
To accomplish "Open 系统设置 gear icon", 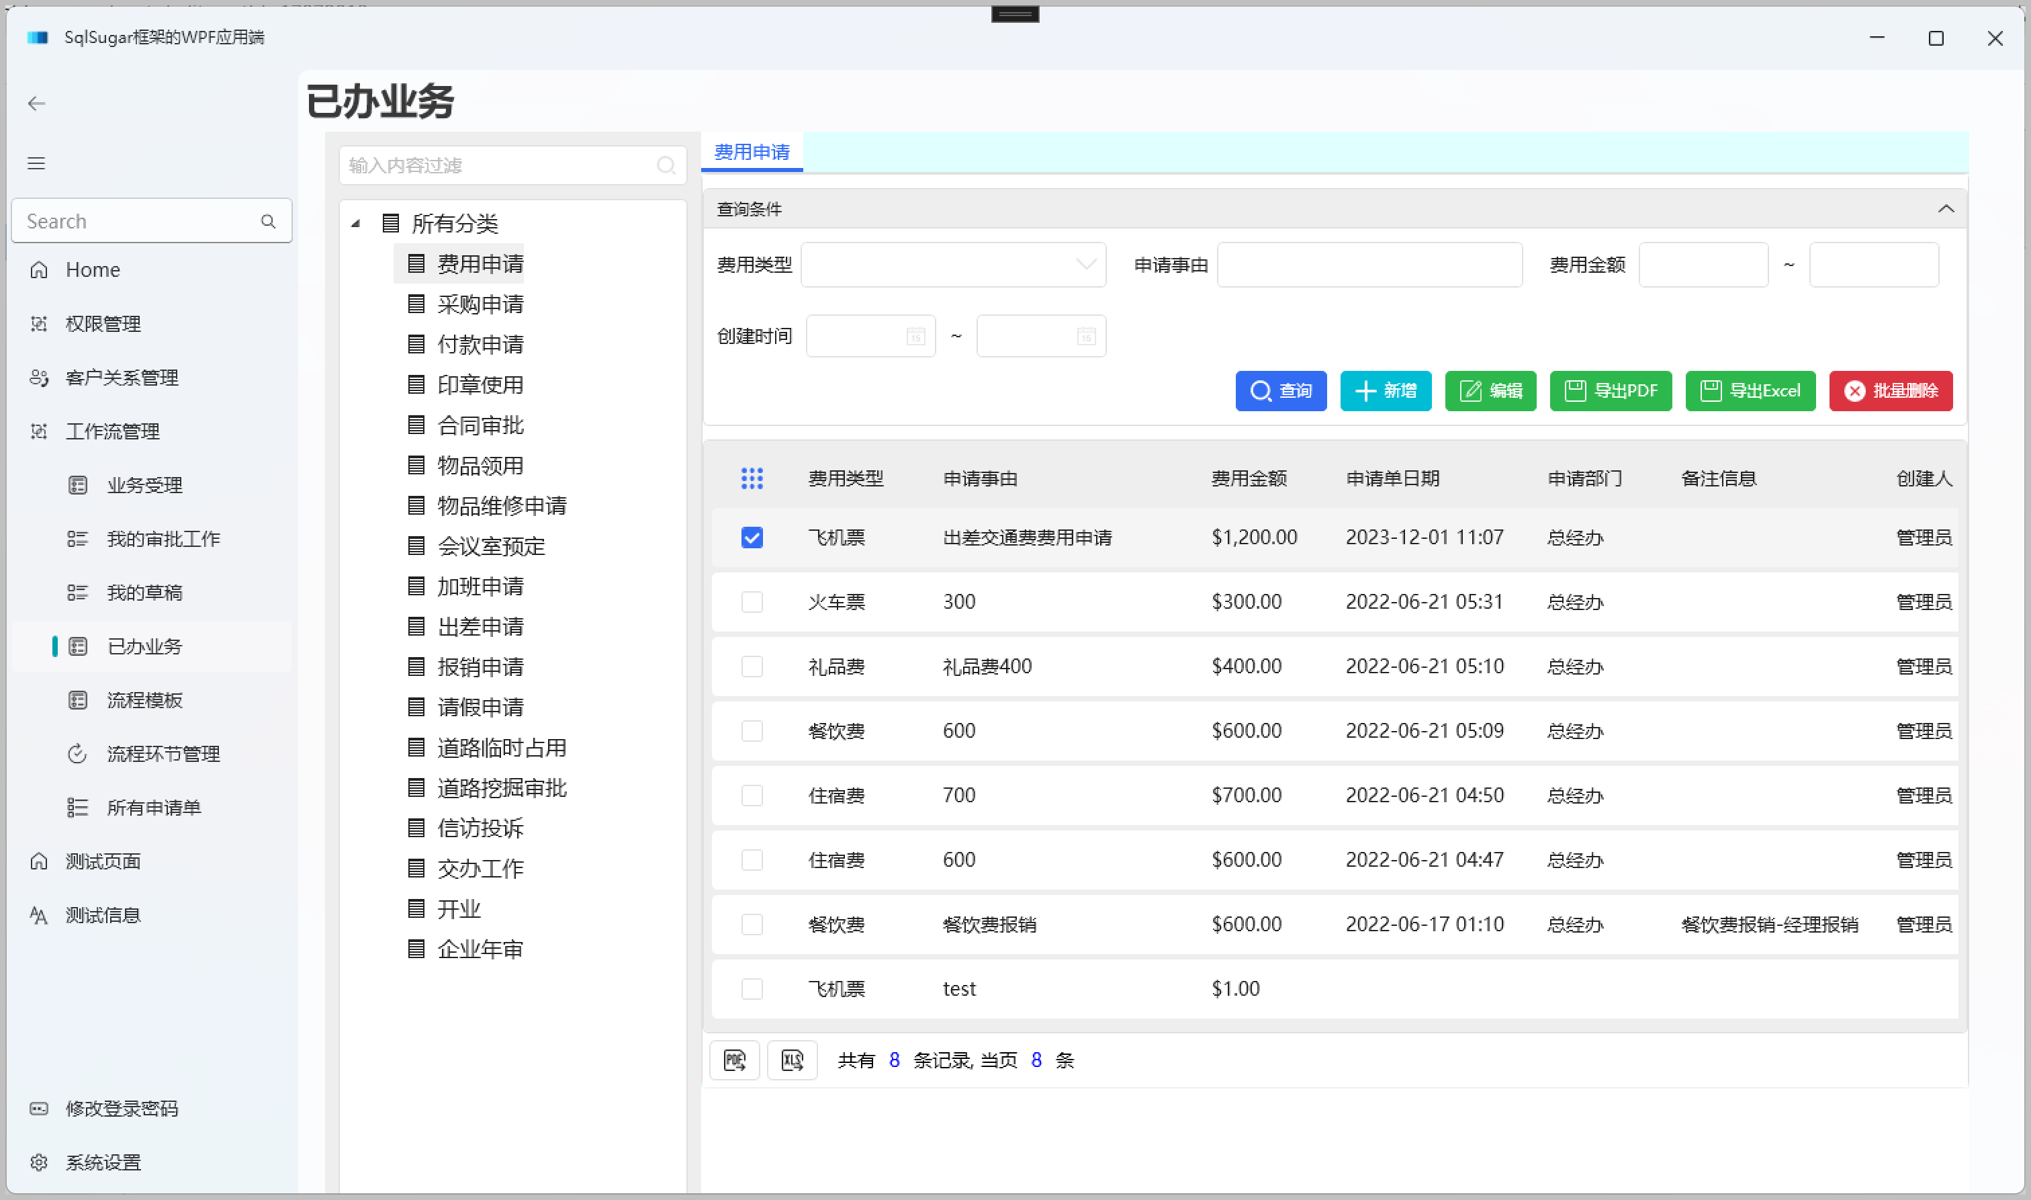I will click(39, 1163).
